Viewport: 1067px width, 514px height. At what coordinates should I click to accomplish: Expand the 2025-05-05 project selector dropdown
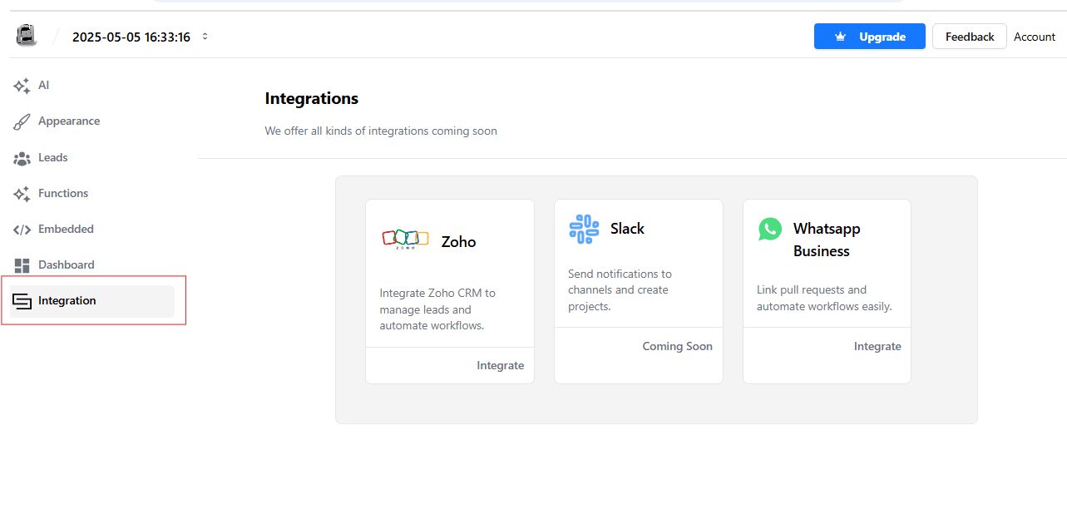pos(205,37)
